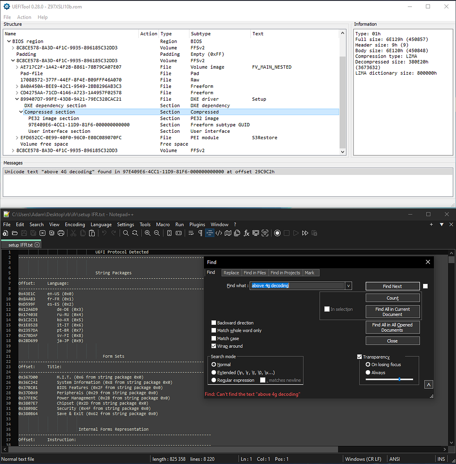Click the Synchronize Horizontal Scrolling icon
The height and width of the screenshot is (464, 456).
point(179,233)
